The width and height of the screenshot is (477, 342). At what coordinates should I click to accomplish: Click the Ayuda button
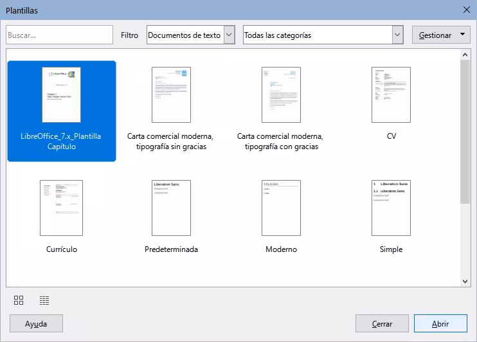tap(36, 323)
